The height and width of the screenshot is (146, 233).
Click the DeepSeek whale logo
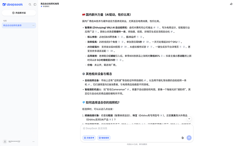[4, 4]
